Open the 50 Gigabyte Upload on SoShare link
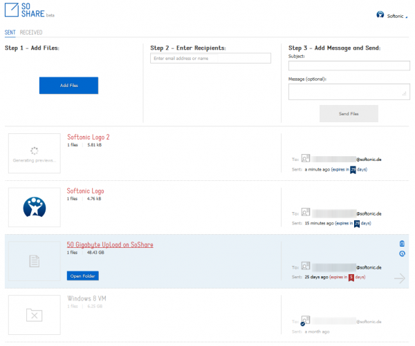Viewport: 415px width, 346px height. click(110, 244)
